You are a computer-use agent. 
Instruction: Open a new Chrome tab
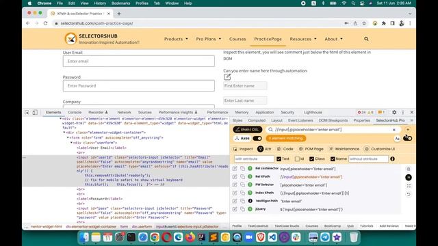(x=119, y=14)
